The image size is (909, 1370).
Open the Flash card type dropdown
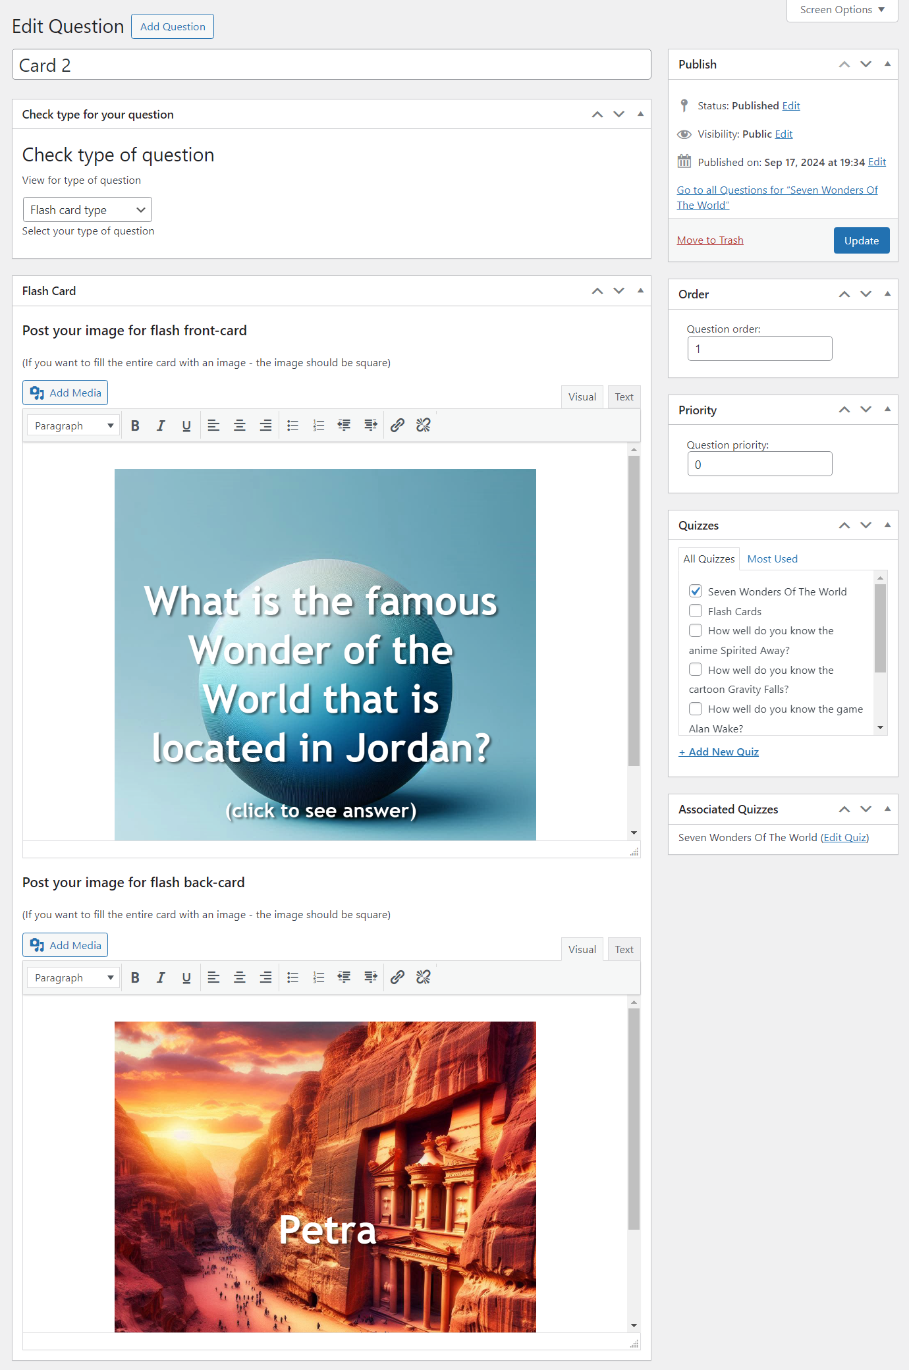click(88, 209)
